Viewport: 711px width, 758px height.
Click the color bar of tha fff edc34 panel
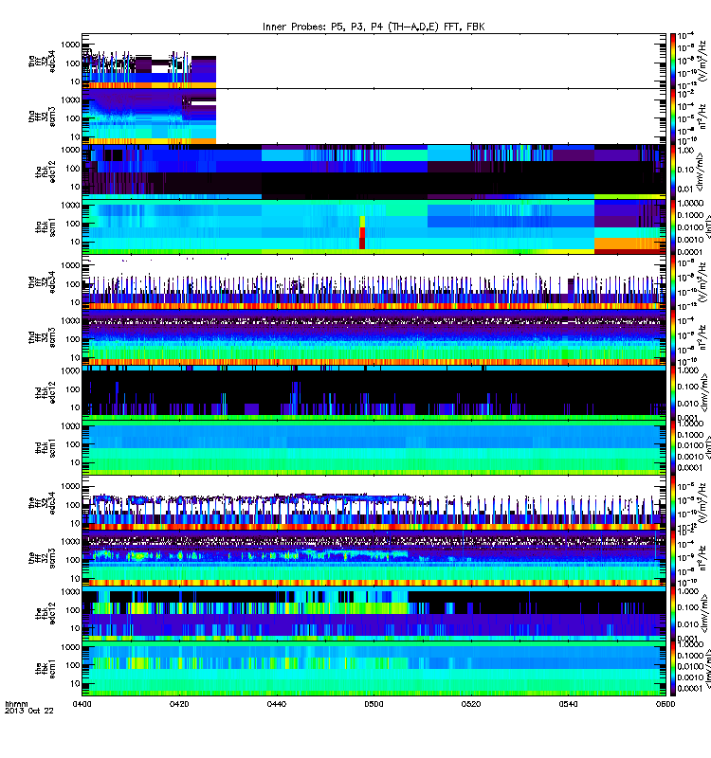673,61
